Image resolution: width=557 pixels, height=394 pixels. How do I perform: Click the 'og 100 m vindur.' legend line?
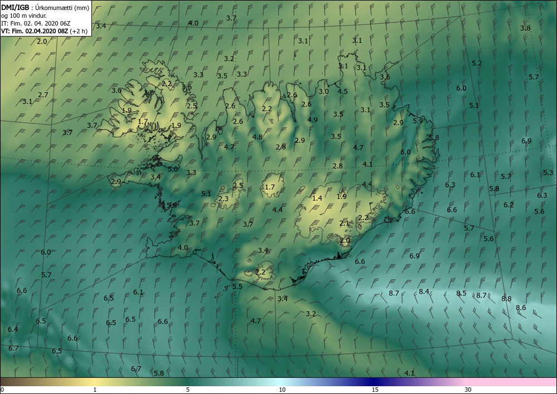23,16
